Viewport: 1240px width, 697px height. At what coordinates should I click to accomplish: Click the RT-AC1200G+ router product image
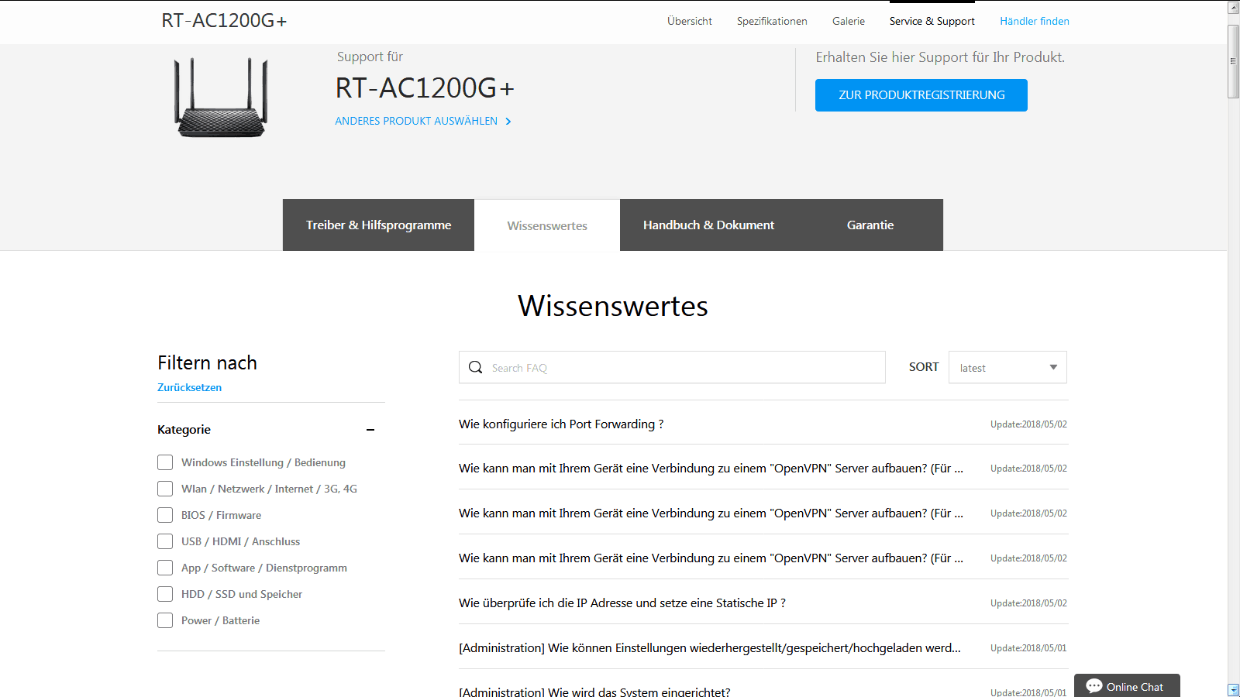221,98
